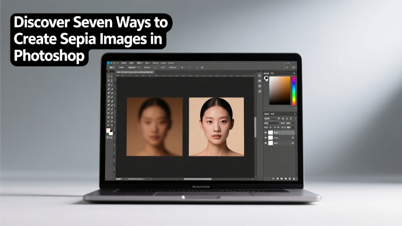The width and height of the screenshot is (402, 226).
Task: Open the fourth collapsed panel icon beside the Color panel
Action: point(260,91)
